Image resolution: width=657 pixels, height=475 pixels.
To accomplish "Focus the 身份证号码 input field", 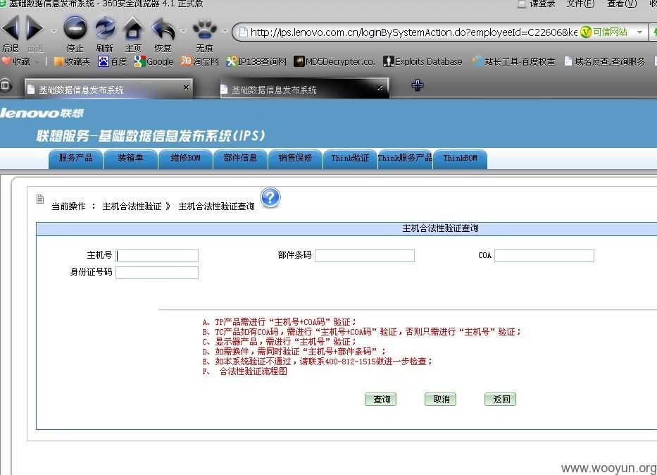I will coord(157,273).
